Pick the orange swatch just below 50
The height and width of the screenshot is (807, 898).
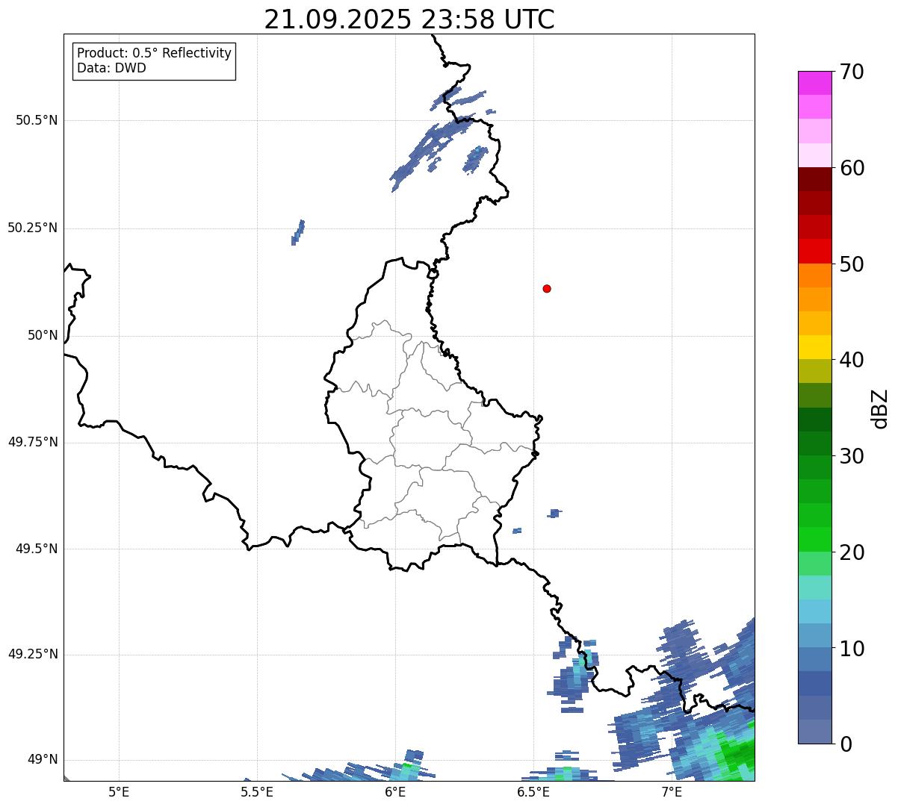[x=814, y=275]
